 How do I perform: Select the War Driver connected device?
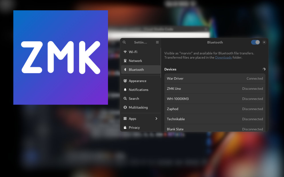[215, 78]
